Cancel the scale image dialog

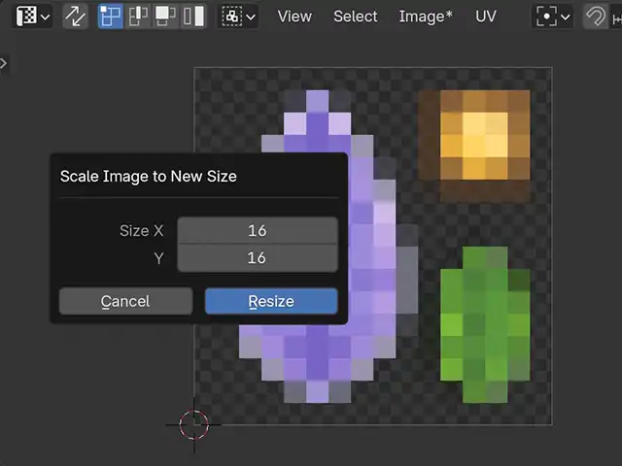[x=125, y=301]
